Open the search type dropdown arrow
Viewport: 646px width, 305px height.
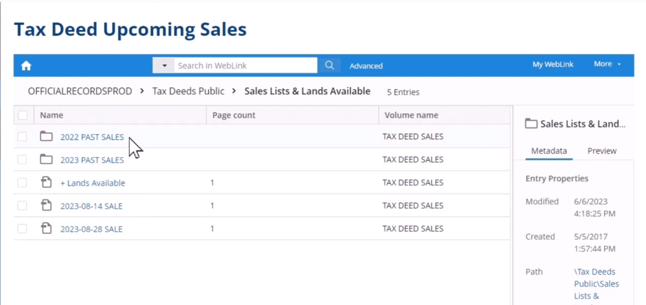[164, 65]
